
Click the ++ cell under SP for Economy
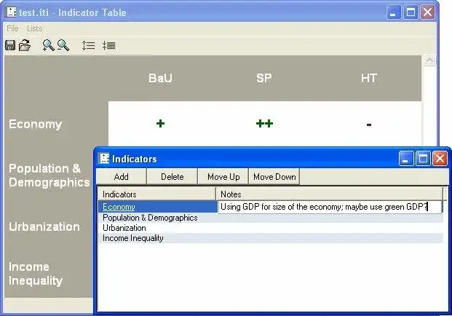click(264, 124)
